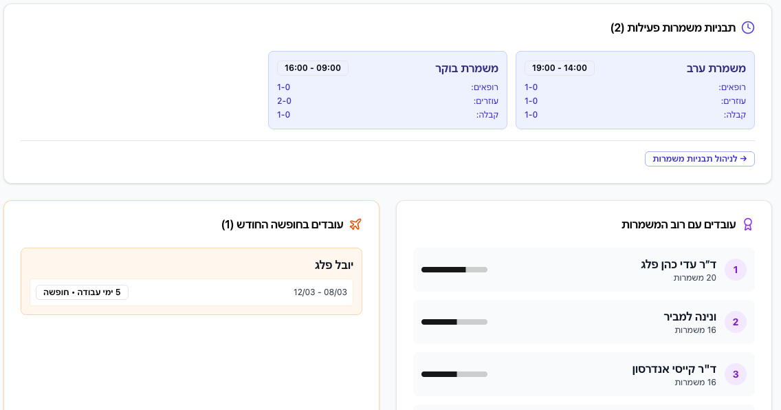The height and width of the screenshot is (410, 781).
Task: Expand the יובל פלג vacation entry
Action: (x=191, y=281)
